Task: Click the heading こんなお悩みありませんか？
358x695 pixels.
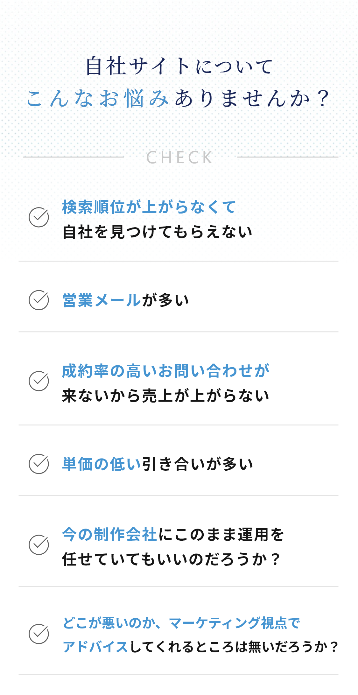Action: click(x=179, y=99)
